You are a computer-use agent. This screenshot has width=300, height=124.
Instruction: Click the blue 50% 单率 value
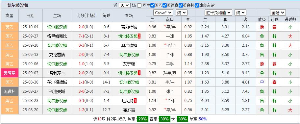point(203,119)
